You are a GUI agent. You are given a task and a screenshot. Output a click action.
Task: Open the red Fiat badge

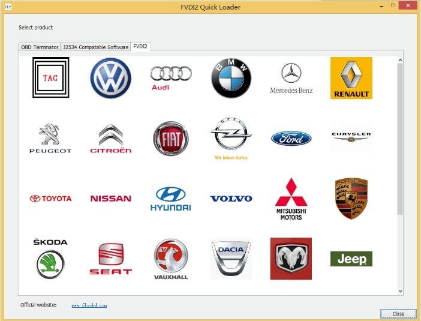click(171, 139)
